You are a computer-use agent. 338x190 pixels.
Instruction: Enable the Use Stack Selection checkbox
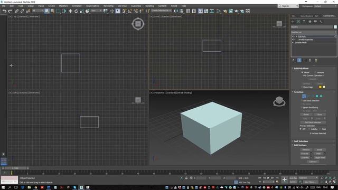point(302,101)
